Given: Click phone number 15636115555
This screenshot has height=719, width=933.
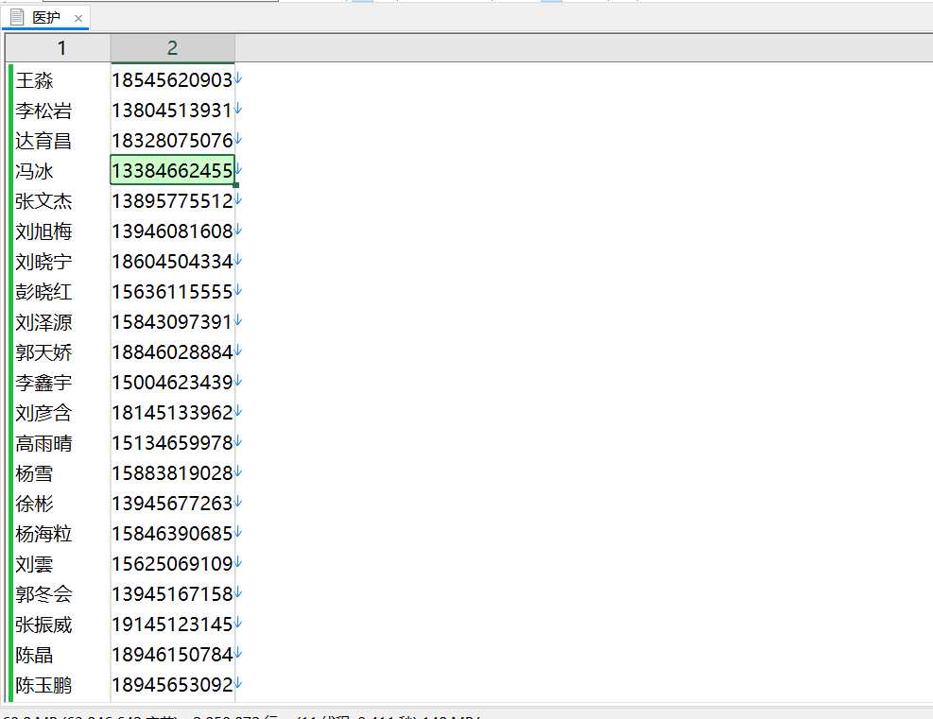Looking at the screenshot, I should click(x=172, y=291).
